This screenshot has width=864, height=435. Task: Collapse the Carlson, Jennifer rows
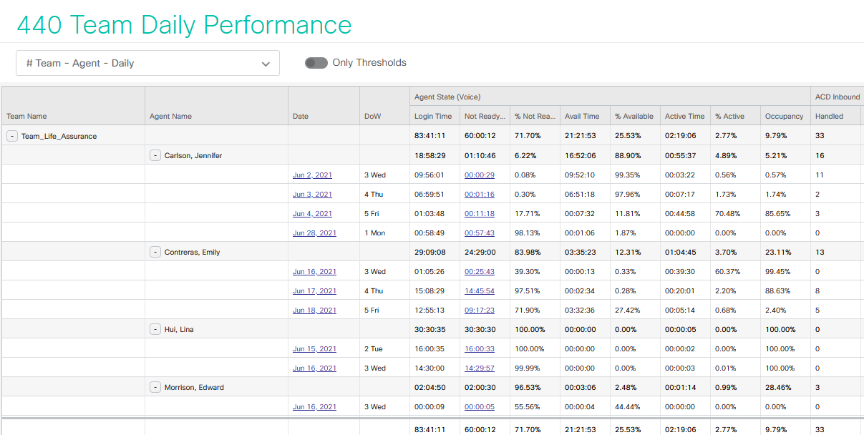click(x=155, y=155)
